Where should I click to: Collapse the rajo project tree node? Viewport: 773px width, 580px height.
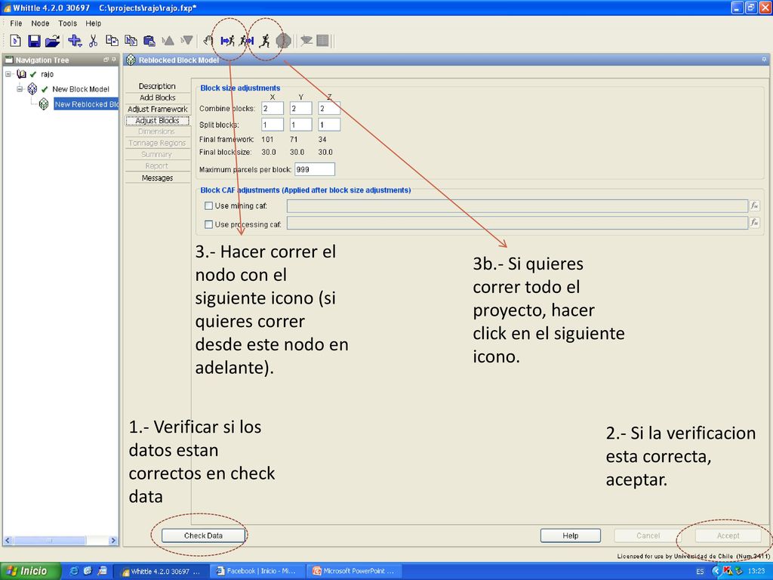point(8,74)
